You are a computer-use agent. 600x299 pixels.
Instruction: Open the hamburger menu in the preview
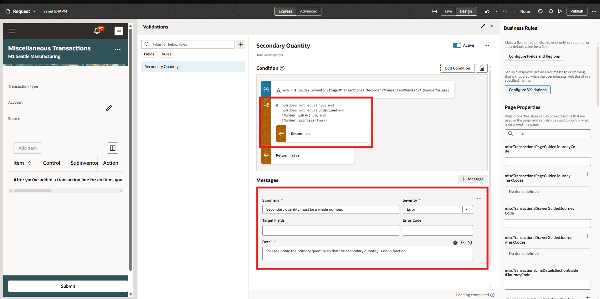coord(12,31)
